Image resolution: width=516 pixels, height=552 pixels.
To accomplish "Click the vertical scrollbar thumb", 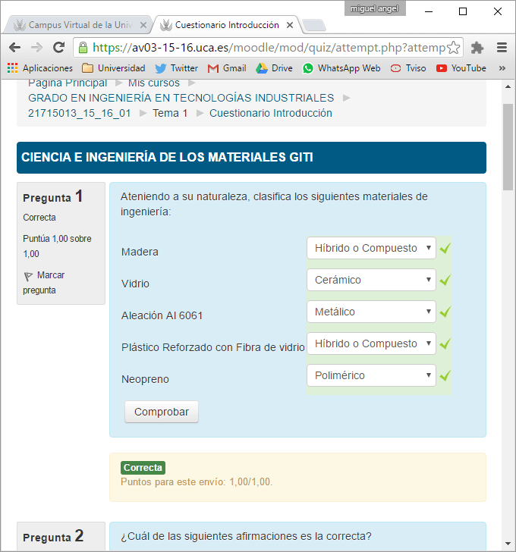I will [508, 147].
